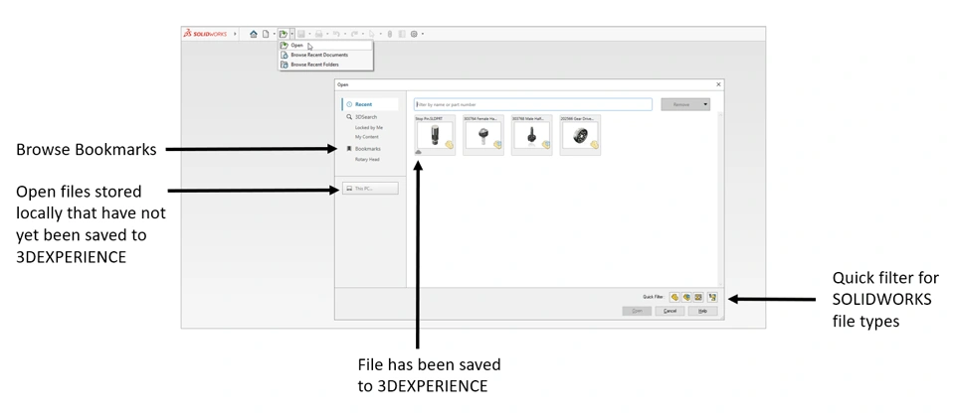
Task: Open the Remove button dropdown arrow
Action: [x=706, y=104]
